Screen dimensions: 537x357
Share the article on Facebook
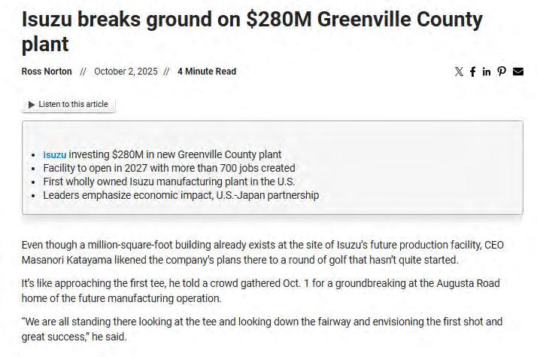tap(473, 72)
